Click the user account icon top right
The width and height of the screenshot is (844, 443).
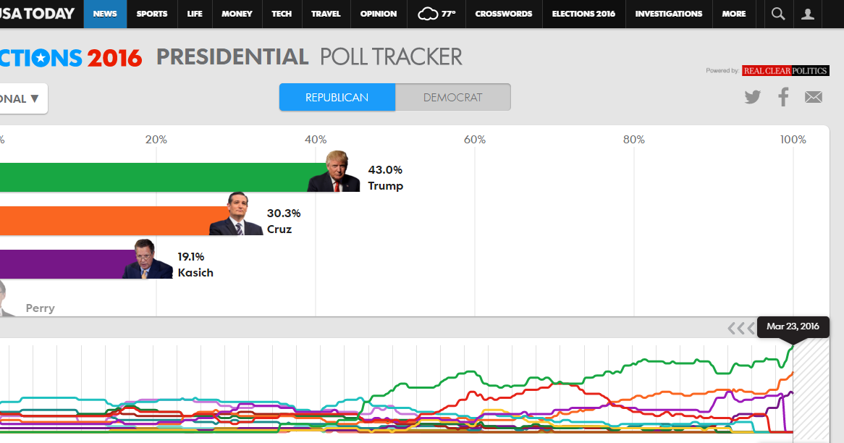(x=808, y=13)
